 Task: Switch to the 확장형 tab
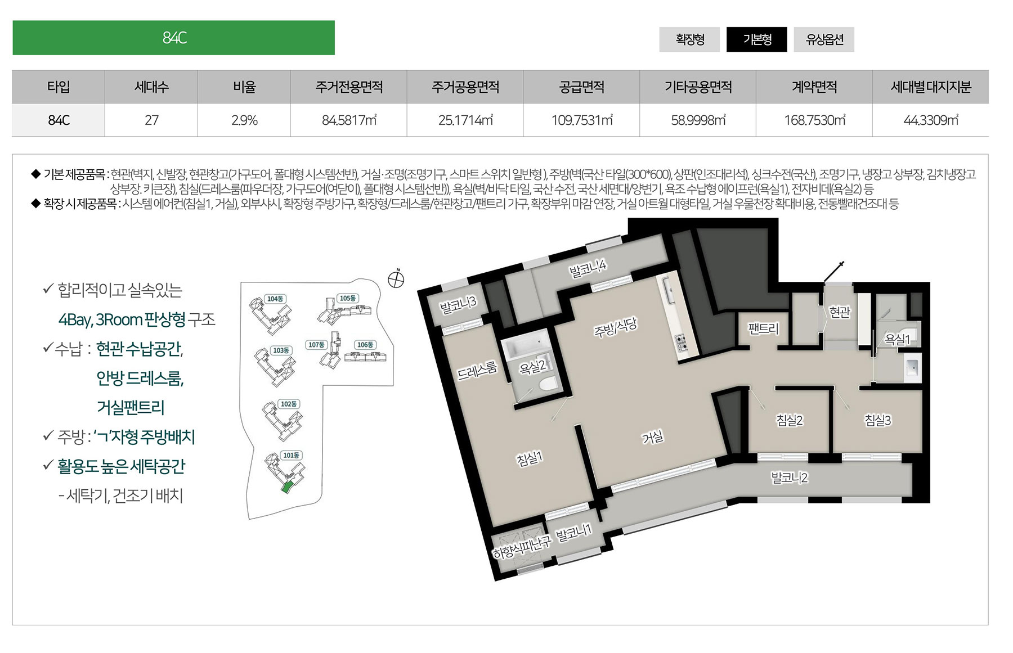689,39
